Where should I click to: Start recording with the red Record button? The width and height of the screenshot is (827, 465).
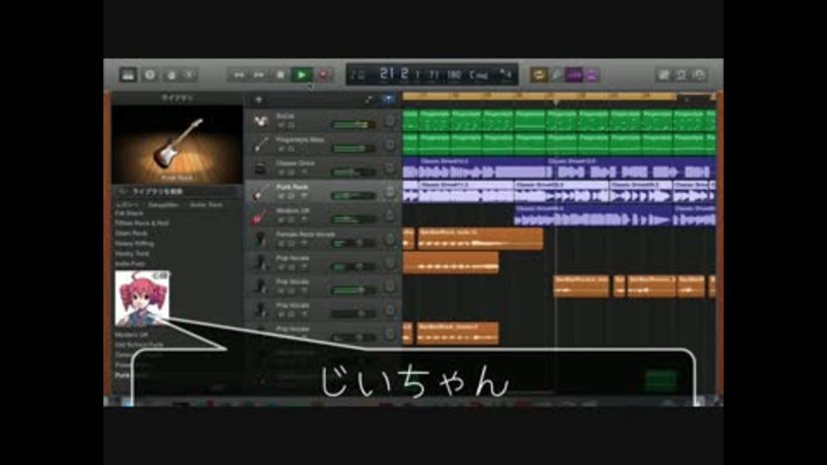323,75
